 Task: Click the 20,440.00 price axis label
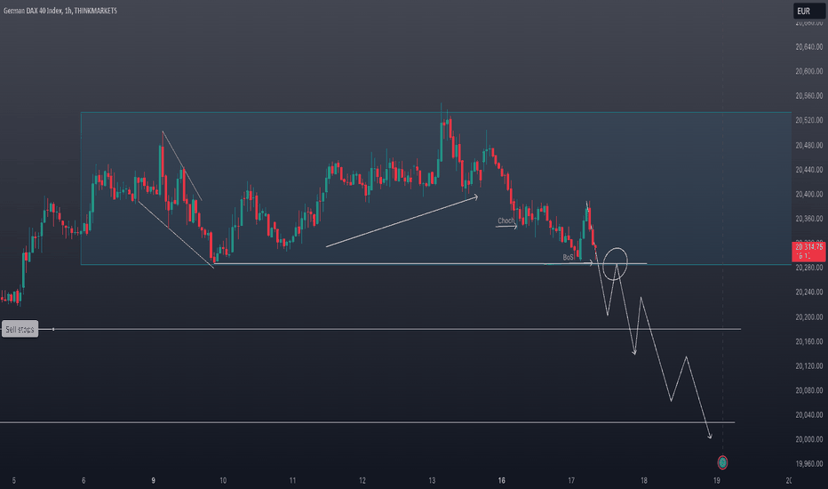pos(809,170)
